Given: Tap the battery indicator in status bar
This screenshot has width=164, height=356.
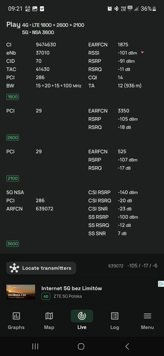Looking at the screenshot, I should 154,9.
